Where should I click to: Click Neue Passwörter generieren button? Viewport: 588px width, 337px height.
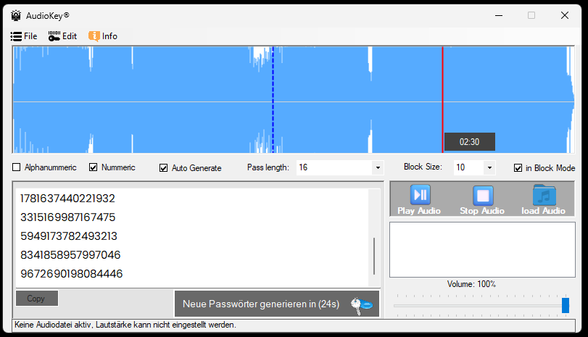coord(277,304)
